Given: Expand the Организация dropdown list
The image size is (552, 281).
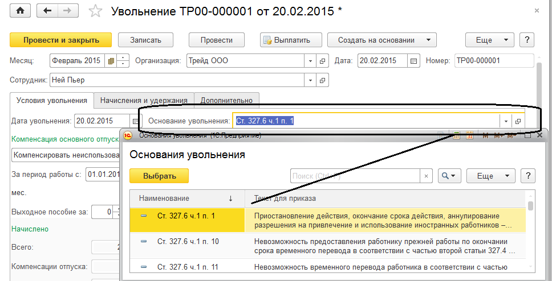Looking at the screenshot, I should pos(310,61).
